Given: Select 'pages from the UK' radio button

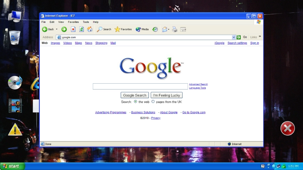Looking at the screenshot, I should pyautogui.click(x=153, y=102).
